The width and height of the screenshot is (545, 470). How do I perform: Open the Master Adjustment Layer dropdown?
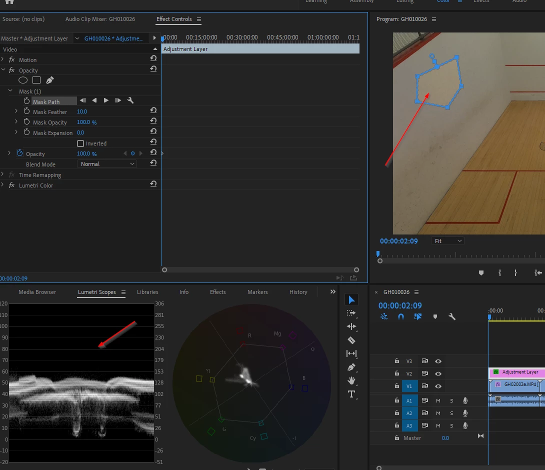click(77, 38)
